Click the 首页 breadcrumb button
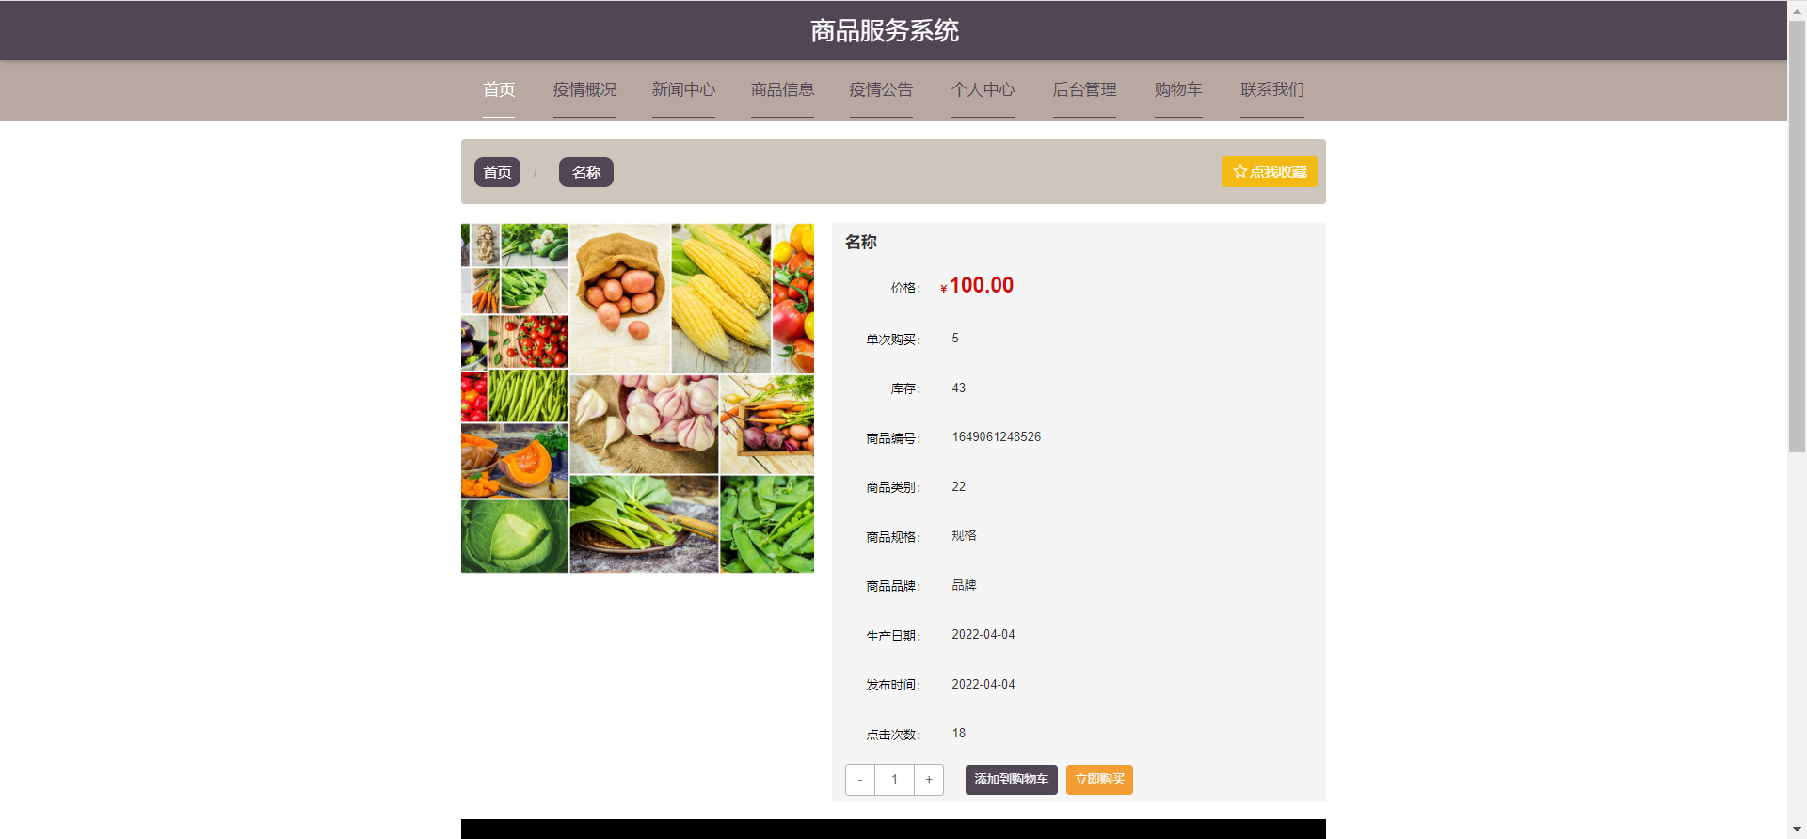Image resolution: width=1807 pixels, height=839 pixels. [497, 172]
